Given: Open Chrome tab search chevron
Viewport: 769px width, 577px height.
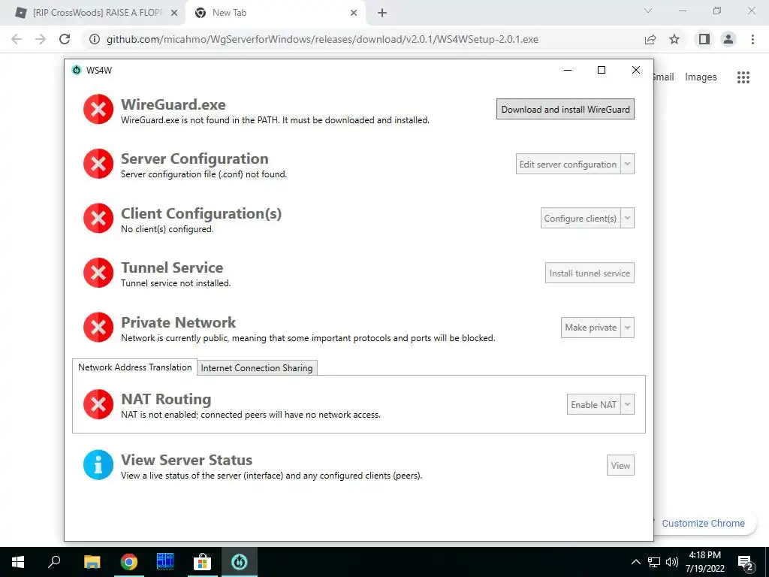Looking at the screenshot, I should pos(648,11).
